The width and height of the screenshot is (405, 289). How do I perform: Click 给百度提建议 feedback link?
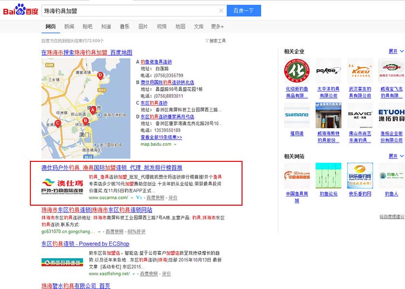[x=392, y=217]
